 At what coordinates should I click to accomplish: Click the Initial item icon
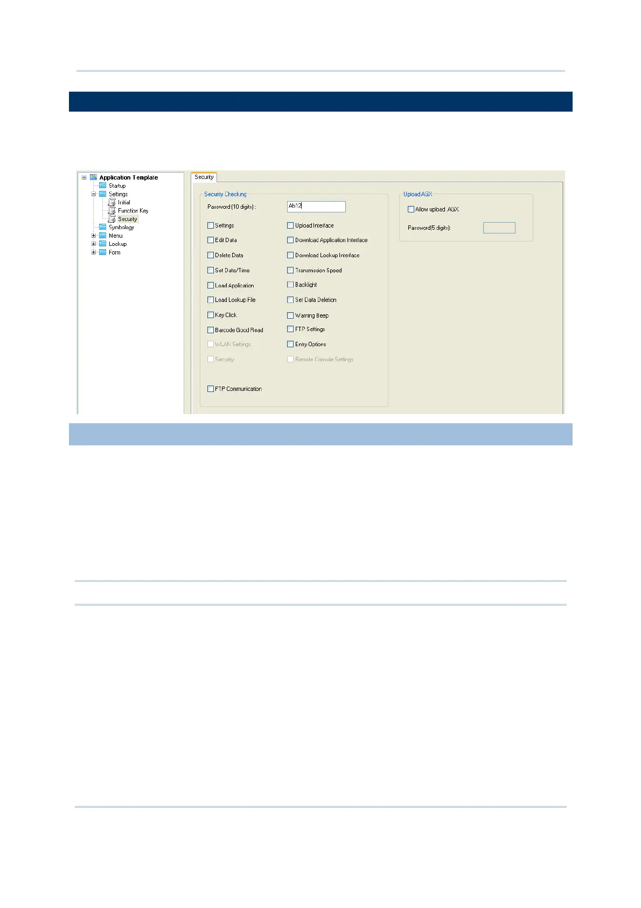pos(112,202)
